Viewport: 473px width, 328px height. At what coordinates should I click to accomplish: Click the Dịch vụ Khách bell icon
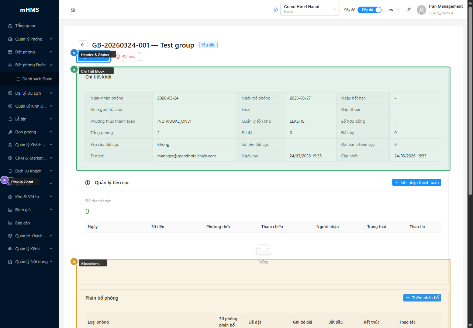[x=9, y=171]
